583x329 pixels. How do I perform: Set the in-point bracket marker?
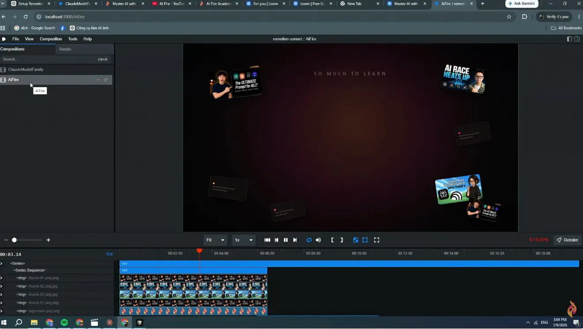[x=332, y=240]
